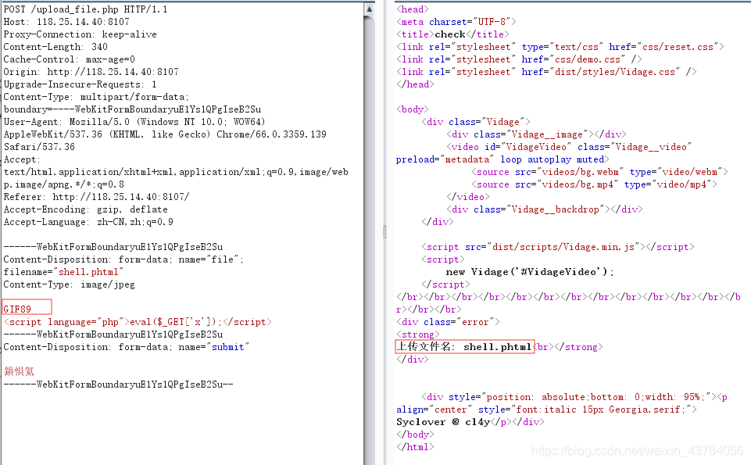Click the '上传文件名: shell.phtml' response text
This screenshot has width=751, height=465.
pos(464,347)
